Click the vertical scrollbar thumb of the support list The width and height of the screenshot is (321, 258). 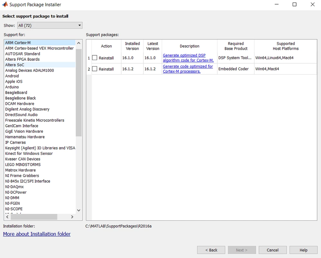click(78, 93)
